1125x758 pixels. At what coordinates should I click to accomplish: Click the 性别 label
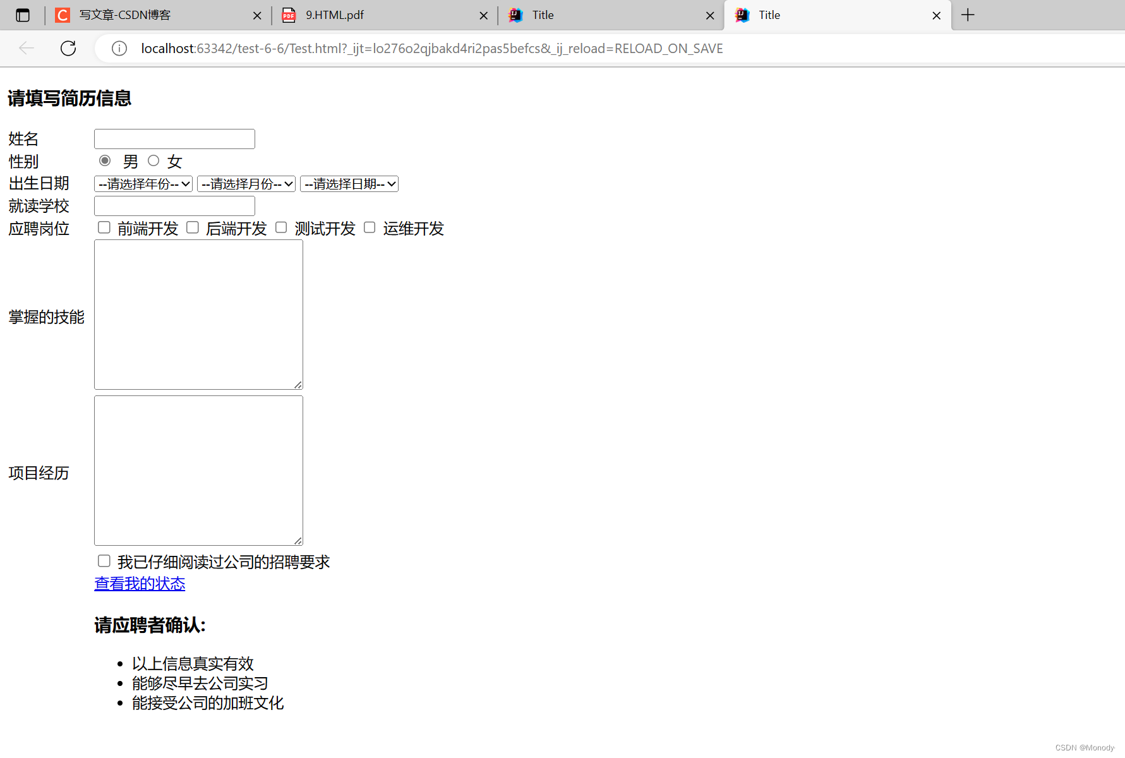pyautogui.click(x=23, y=162)
